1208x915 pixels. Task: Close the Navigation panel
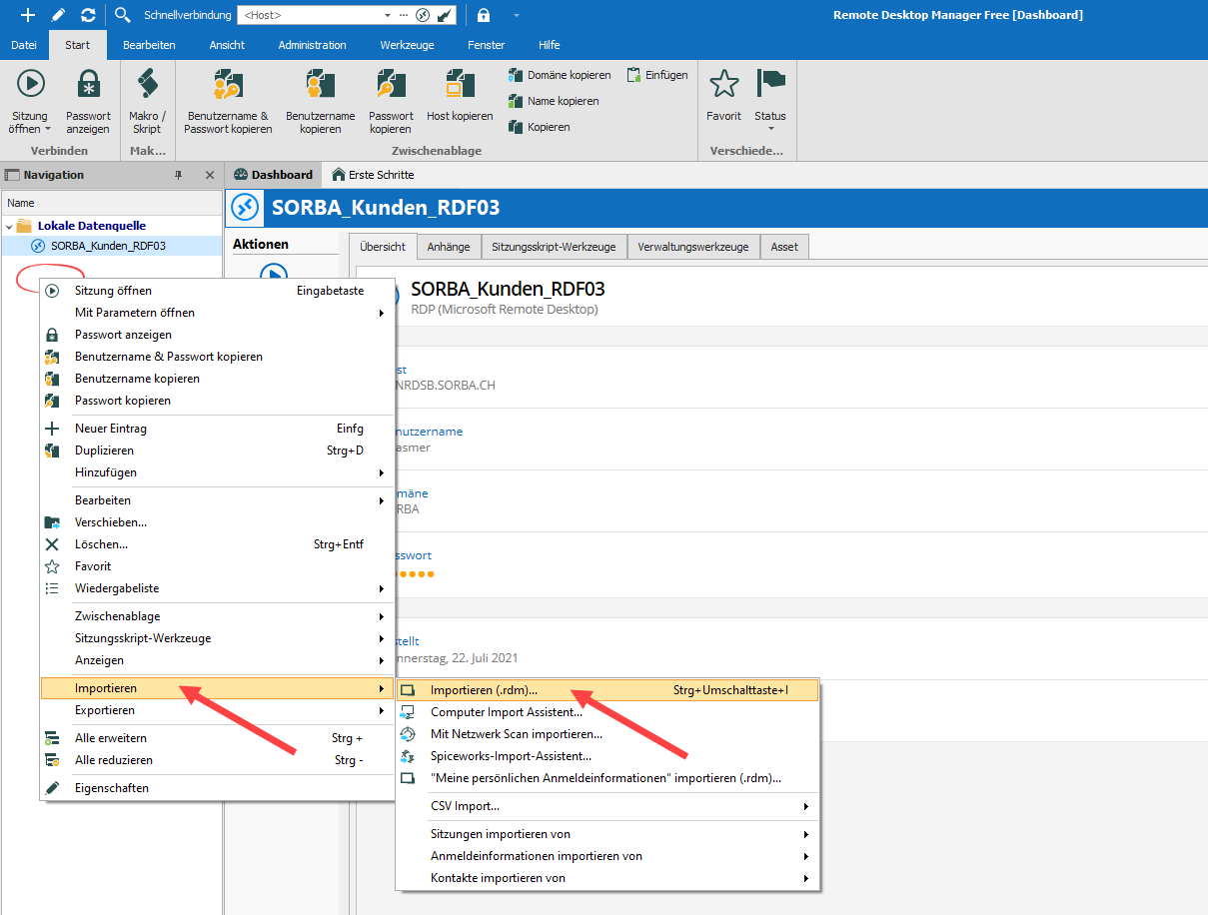210,175
